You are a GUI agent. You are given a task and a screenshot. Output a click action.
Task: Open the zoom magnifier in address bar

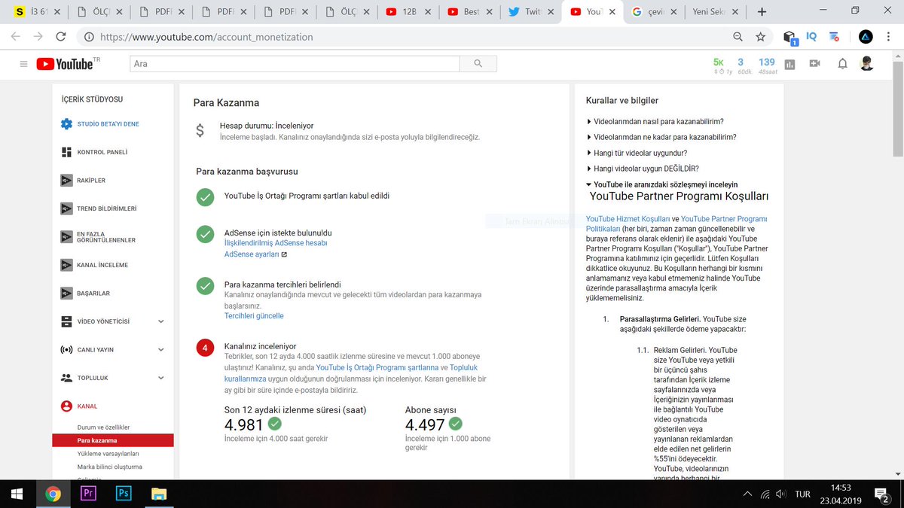738,36
